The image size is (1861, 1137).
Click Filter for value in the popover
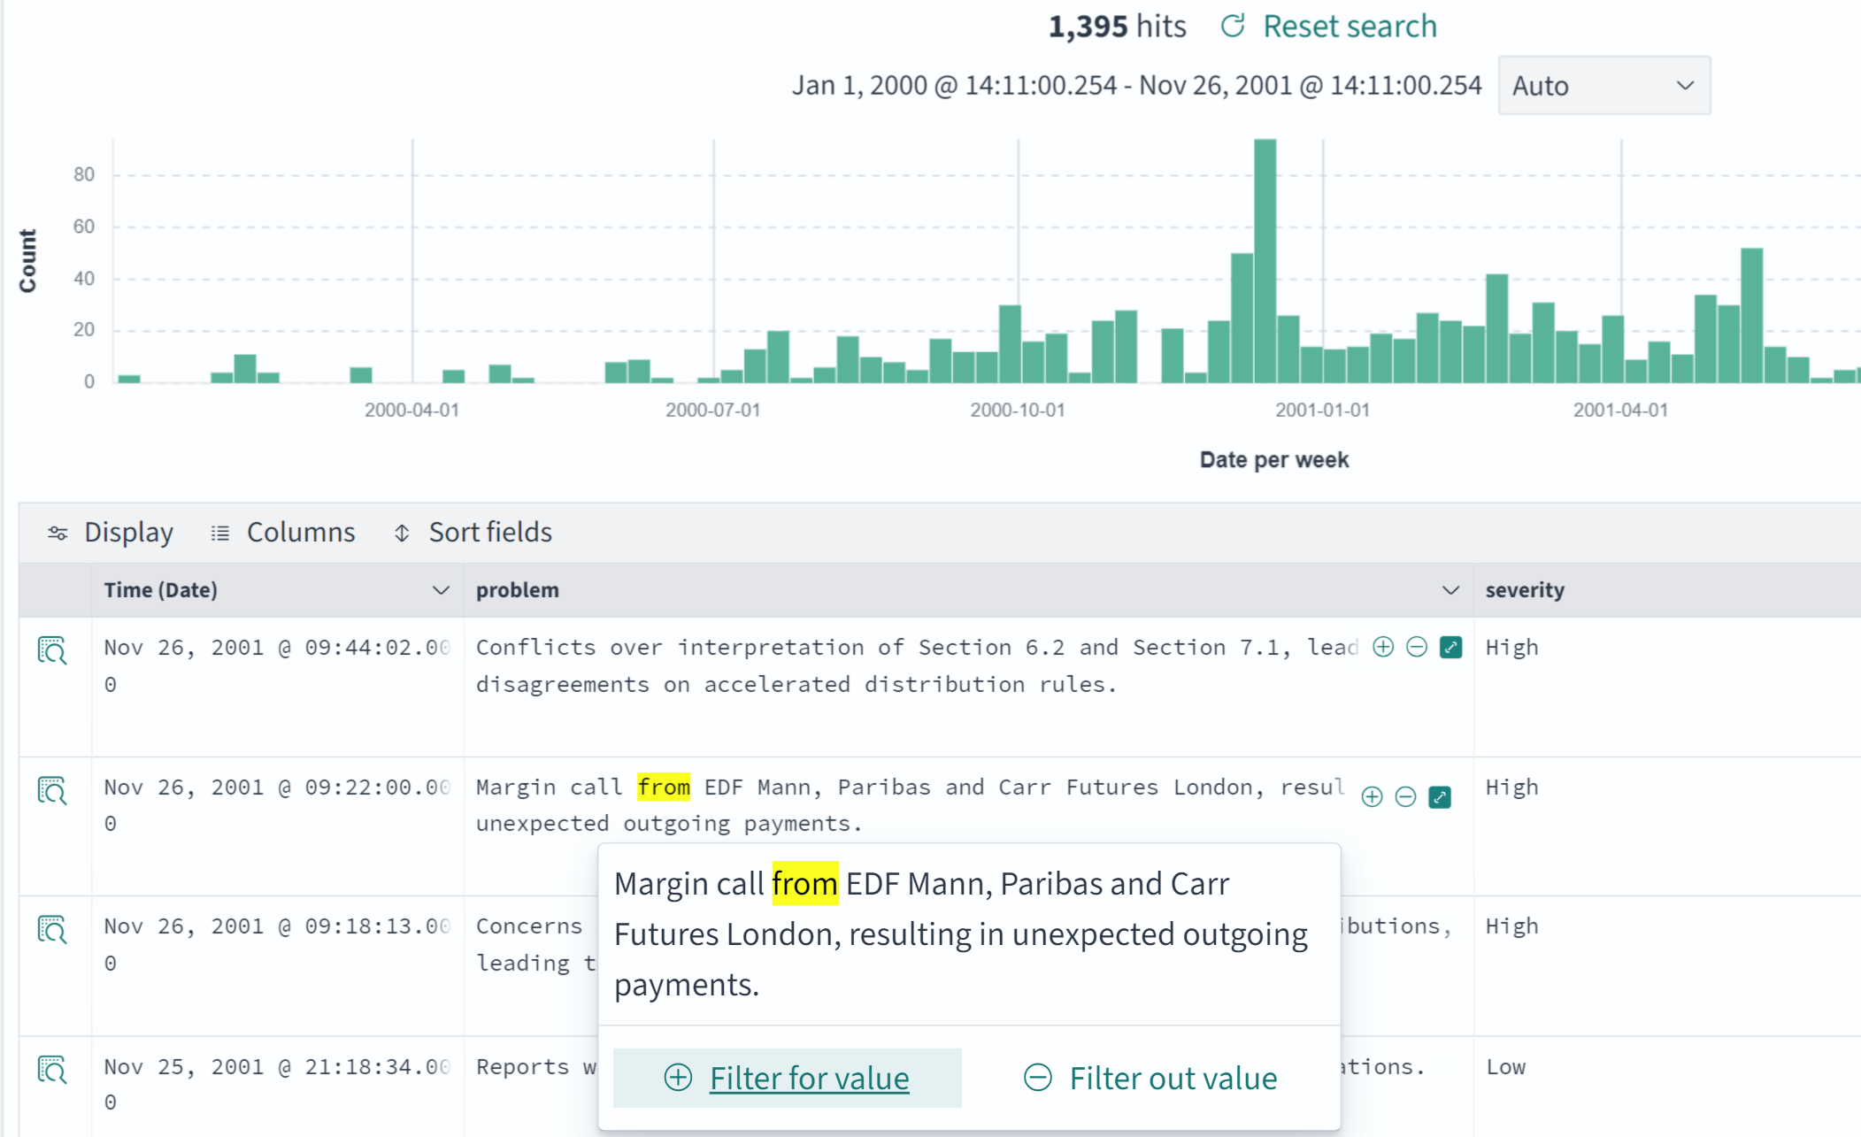pos(787,1078)
